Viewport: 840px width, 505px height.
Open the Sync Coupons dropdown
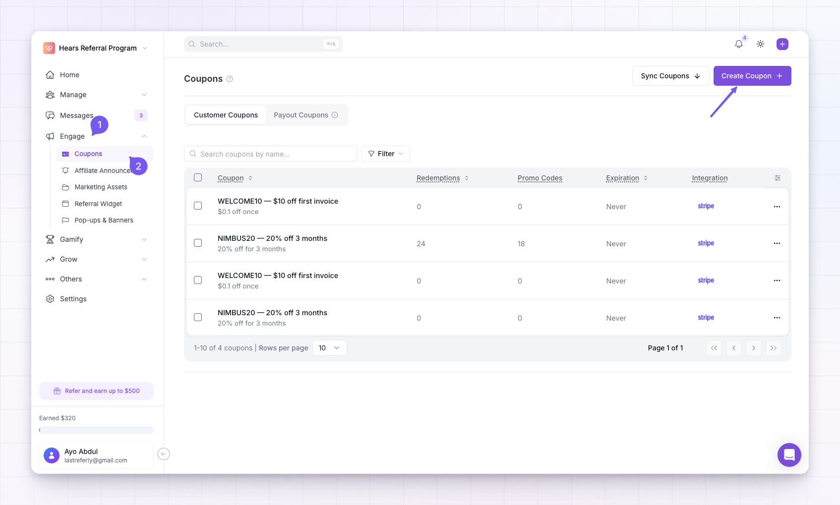[670, 76]
